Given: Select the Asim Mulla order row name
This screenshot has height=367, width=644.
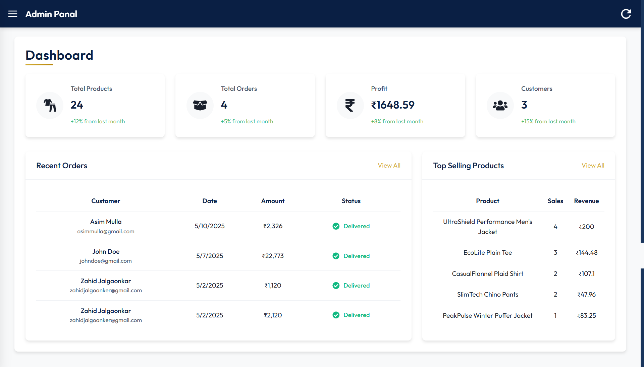Looking at the screenshot, I should coord(106,222).
